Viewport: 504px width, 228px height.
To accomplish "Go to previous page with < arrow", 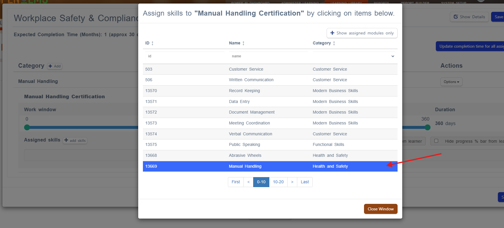I will [248, 182].
